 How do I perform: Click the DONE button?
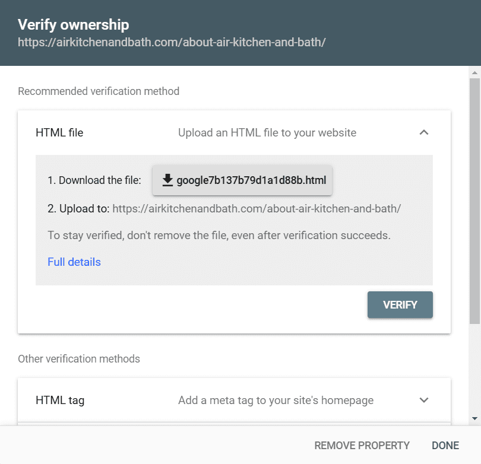pos(445,446)
